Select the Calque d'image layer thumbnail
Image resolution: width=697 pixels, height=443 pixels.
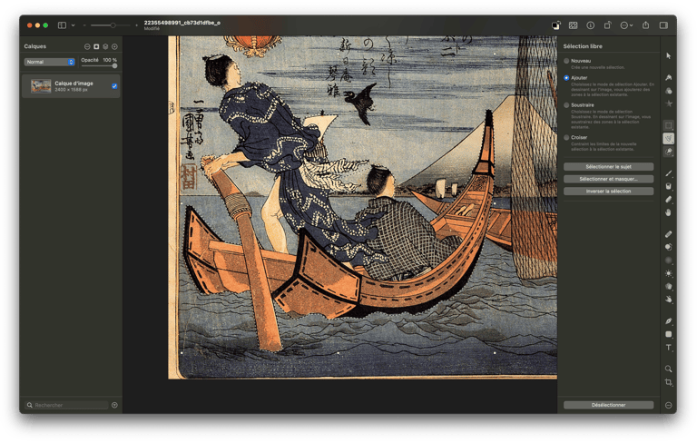tap(41, 86)
